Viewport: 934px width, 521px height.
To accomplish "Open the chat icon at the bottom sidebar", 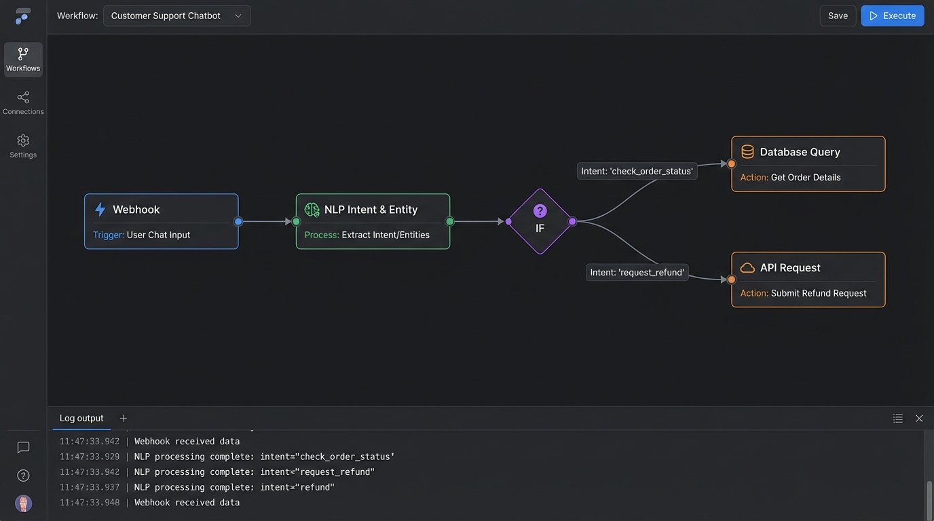I will [x=22, y=447].
